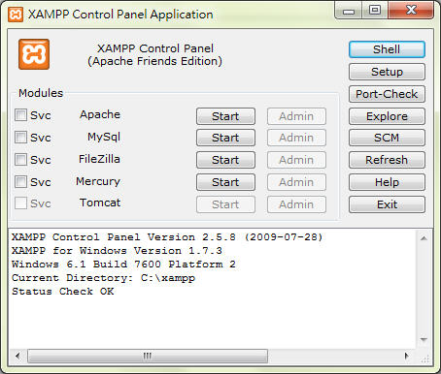Start the Mercury module
The height and width of the screenshot is (374, 441).
(225, 182)
